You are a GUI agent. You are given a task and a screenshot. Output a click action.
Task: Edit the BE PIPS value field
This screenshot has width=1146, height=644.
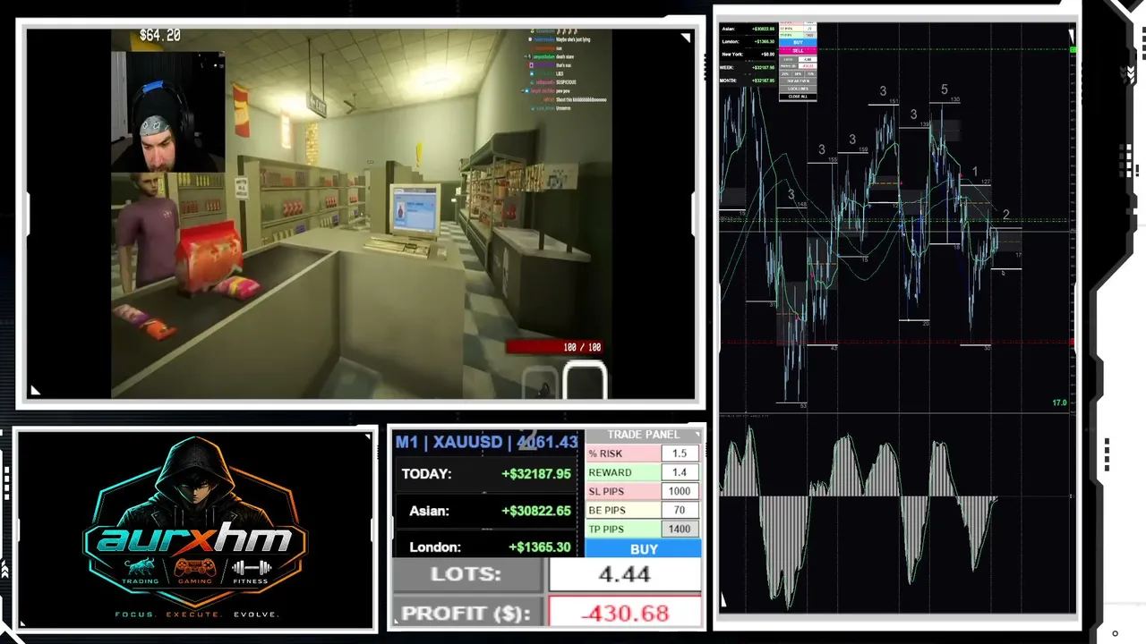pos(680,510)
